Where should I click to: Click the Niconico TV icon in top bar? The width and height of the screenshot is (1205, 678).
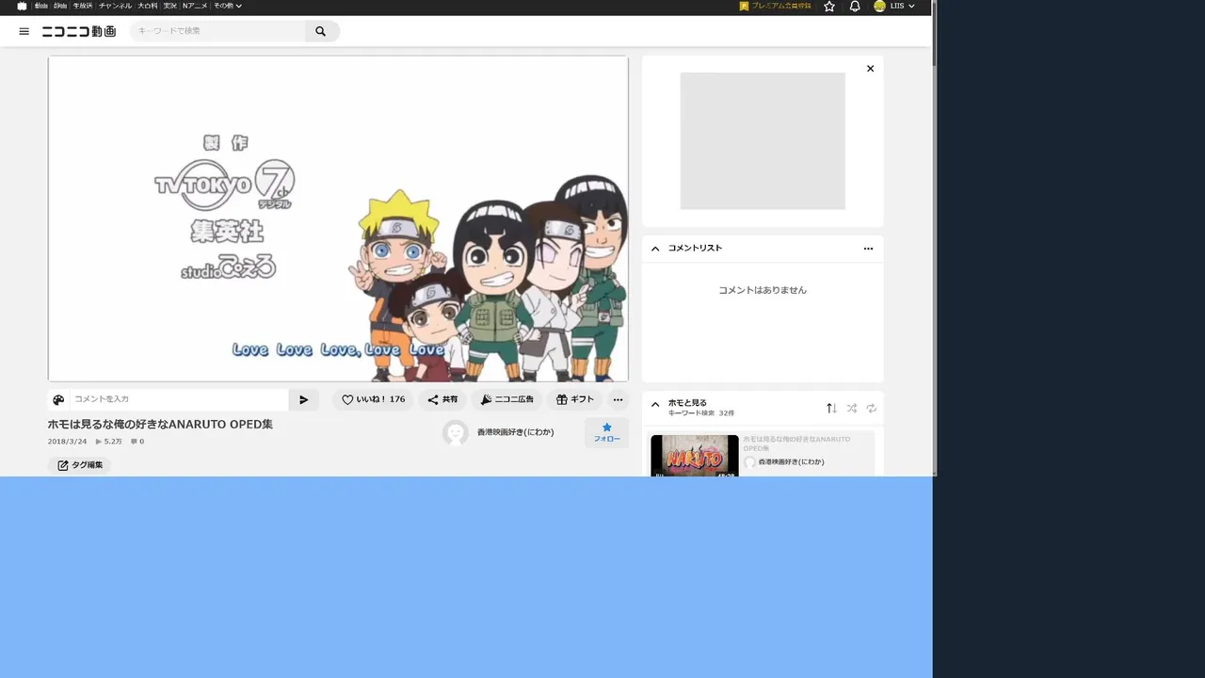click(x=22, y=6)
